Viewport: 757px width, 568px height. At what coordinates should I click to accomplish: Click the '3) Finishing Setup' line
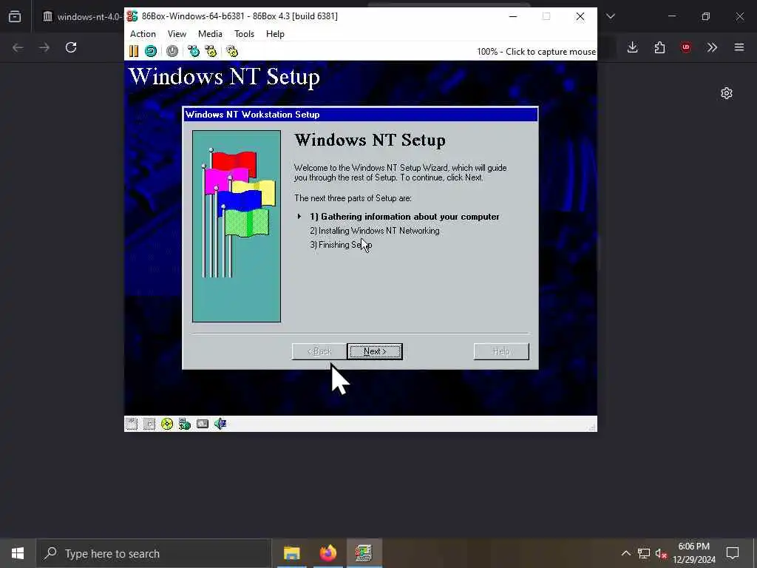tap(341, 245)
